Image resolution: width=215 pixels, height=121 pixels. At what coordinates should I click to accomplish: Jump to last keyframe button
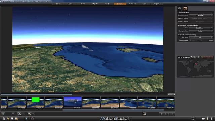point(173,114)
